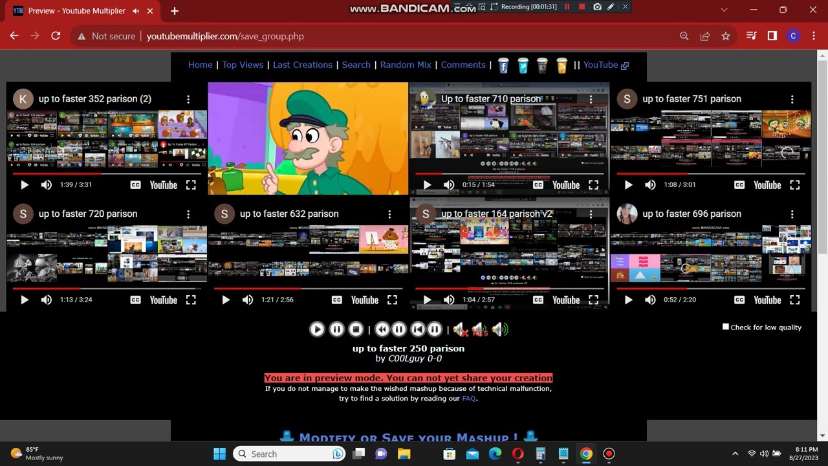
Task: Open the Comments nav link
Action: click(x=463, y=65)
